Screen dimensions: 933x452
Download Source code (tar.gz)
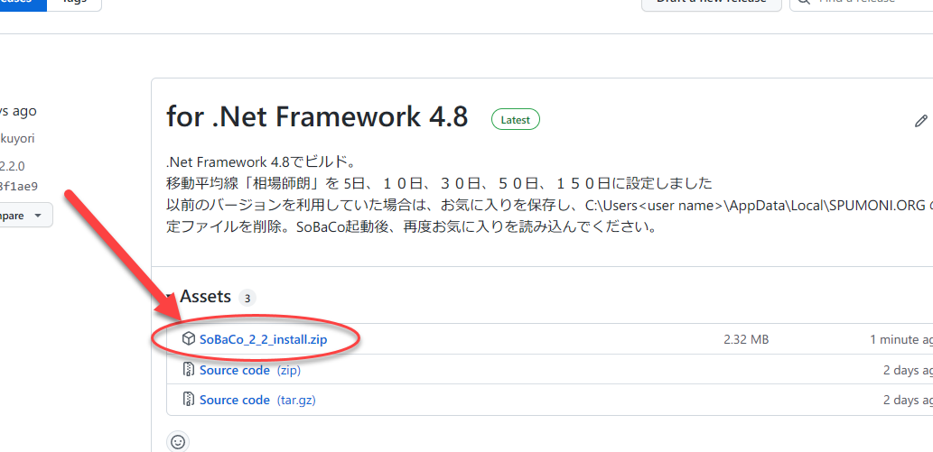[257, 400]
